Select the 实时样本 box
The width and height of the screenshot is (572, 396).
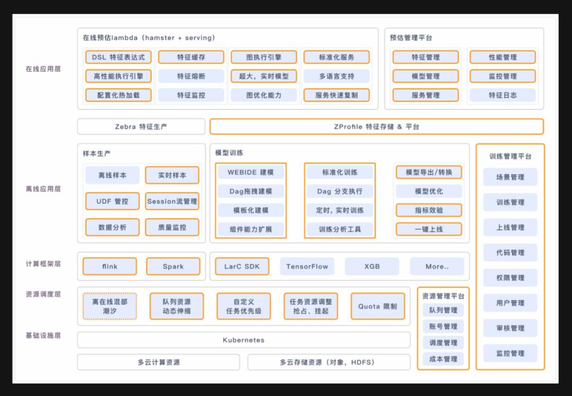tap(172, 175)
